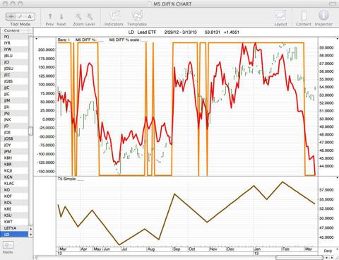Select the line drawing tool mode
Image resolution: width=339 pixels, height=260 pixels.
(20, 16)
